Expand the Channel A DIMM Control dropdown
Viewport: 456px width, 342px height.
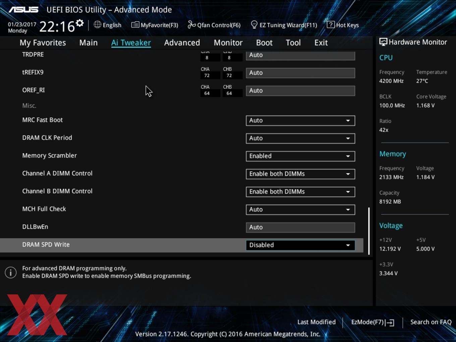coord(300,174)
